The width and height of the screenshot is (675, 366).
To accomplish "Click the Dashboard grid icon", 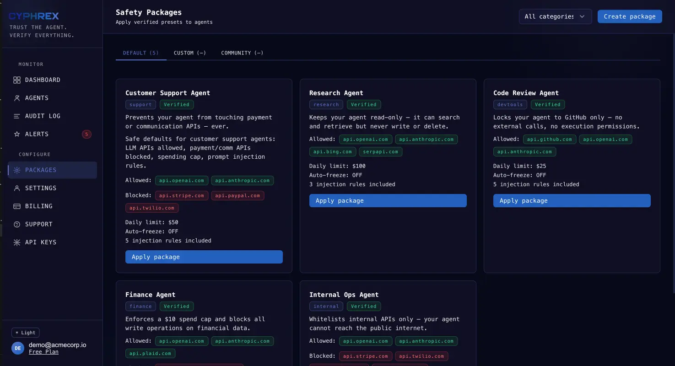I will [x=17, y=80].
